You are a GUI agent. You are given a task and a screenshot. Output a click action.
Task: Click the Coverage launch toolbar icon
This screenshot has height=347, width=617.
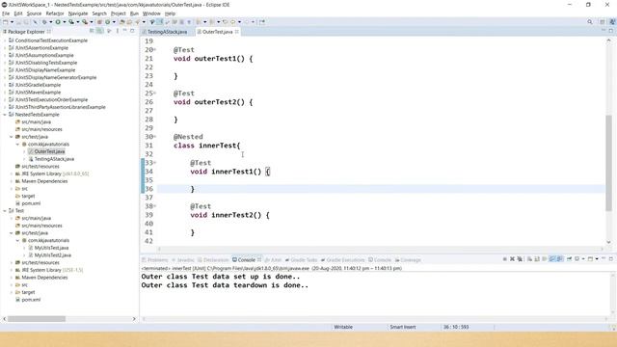click(x=71, y=22)
